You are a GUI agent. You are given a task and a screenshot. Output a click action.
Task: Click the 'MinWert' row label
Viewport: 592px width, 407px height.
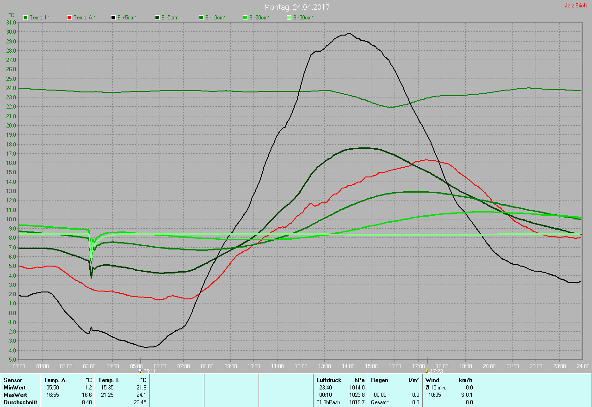[15, 388]
